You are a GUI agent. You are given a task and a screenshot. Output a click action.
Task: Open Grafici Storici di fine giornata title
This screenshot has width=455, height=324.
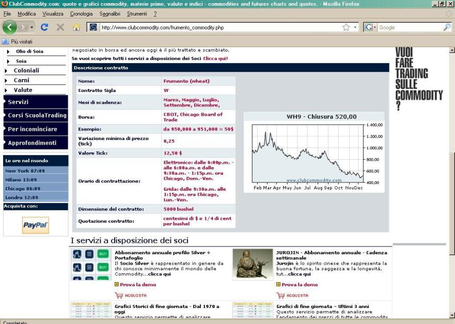[167, 309]
